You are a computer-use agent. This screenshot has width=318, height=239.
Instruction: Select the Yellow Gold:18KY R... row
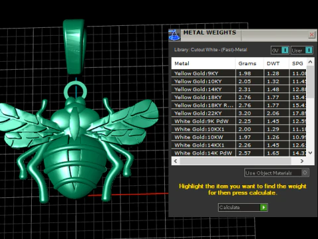[x=239, y=105]
